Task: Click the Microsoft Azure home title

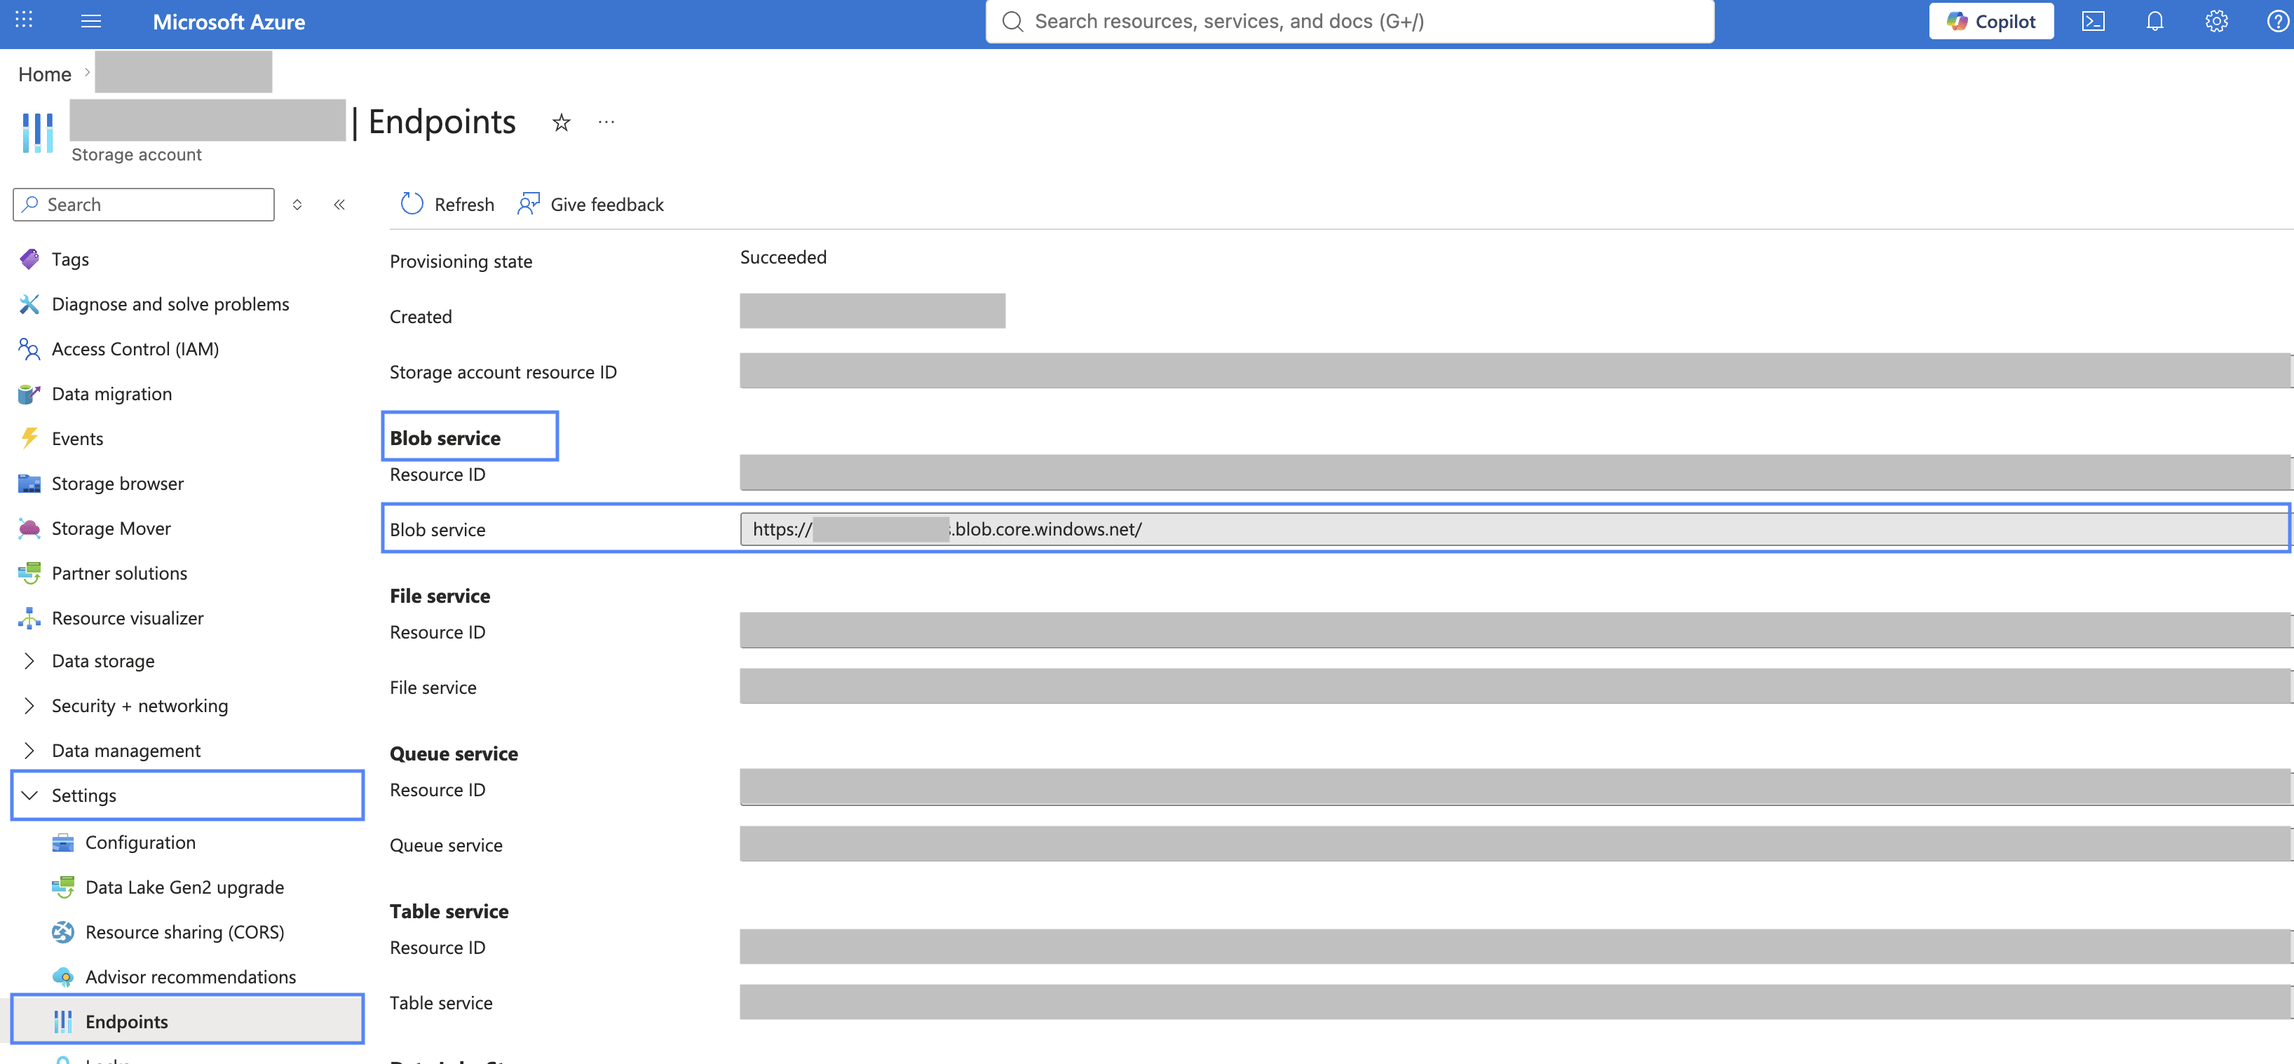Action: tap(229, 21)
